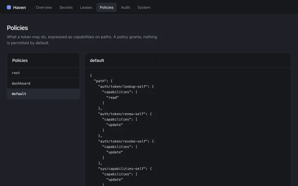Click "update" under renew-self capabilities
The height and width of the screenshot is (186, 298).
coord(114,125)
